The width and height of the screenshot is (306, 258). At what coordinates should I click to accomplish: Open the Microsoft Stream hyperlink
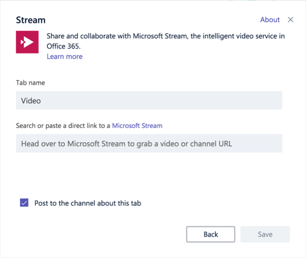(137, 125)
